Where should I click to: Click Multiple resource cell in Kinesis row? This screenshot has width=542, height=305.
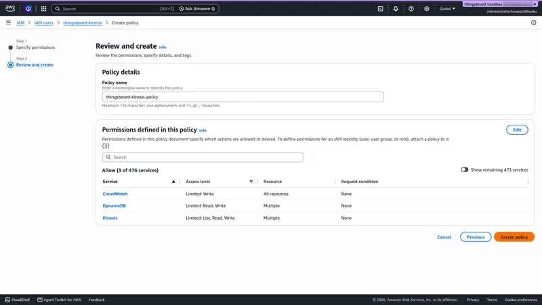(x=272, y=218)
